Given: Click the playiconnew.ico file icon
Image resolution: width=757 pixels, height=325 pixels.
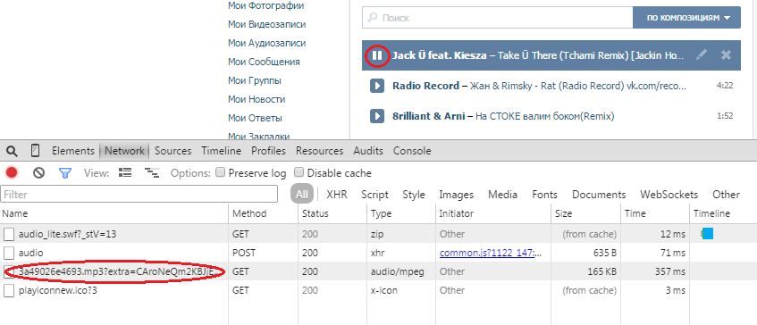Looking at the screenshot, I should click(x=9, y=290).
